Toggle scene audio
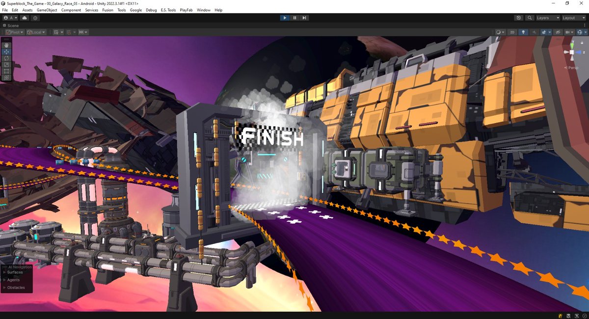 tap(534, 32)
